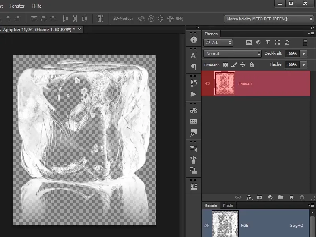Viewport: 316px width, 237px height.
Task: Toggle layer filtering on/off switch
Action: [305, 43]
